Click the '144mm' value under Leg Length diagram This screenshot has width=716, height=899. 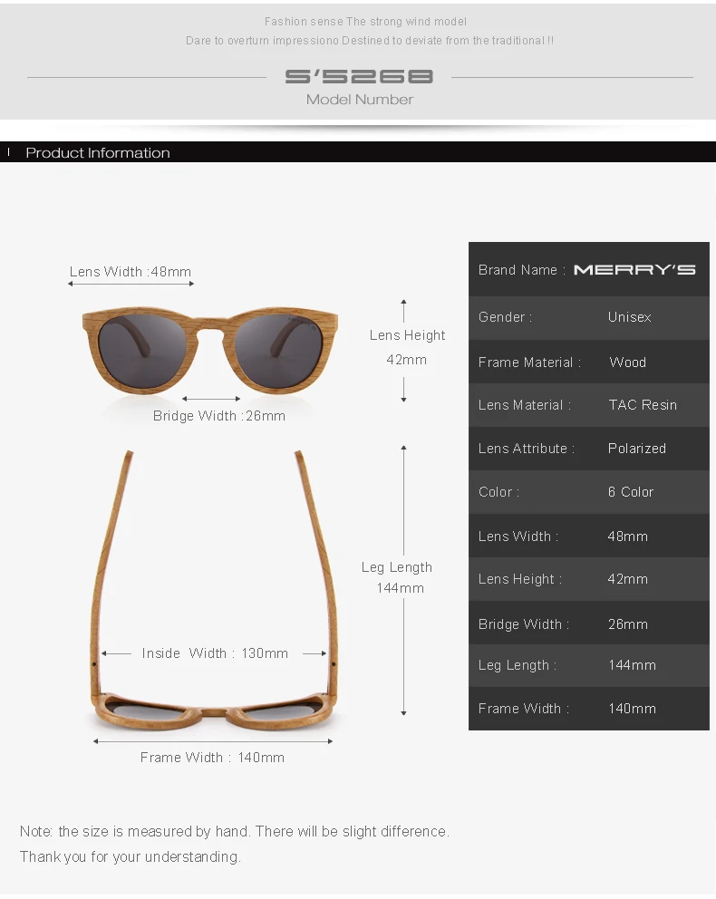400,588
